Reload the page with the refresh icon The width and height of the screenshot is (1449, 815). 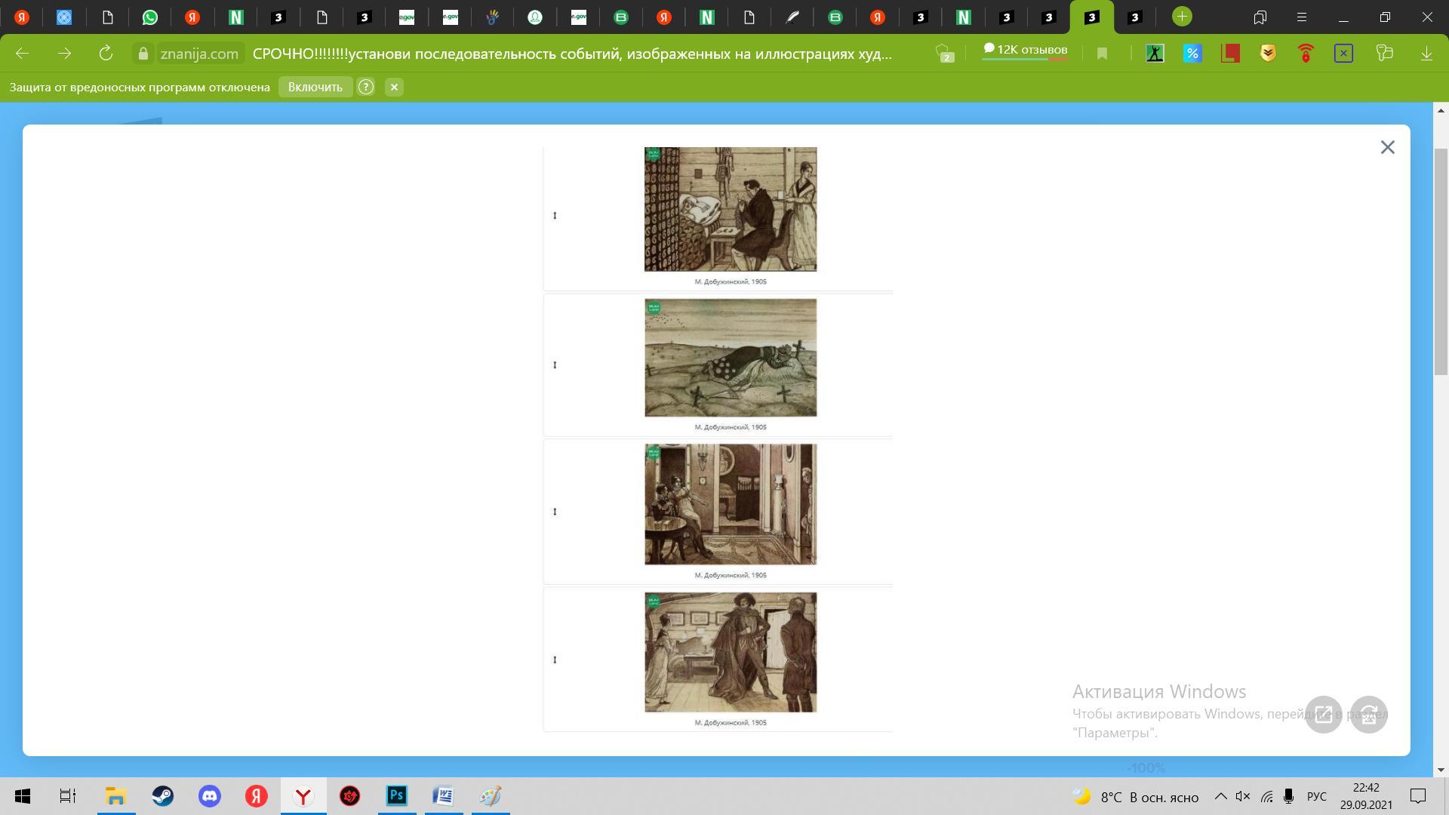coord(106,54)
